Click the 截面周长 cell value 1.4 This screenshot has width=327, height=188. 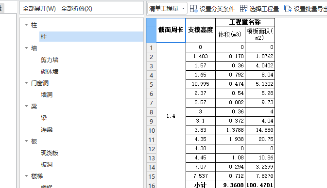click(x=171, y=116)
